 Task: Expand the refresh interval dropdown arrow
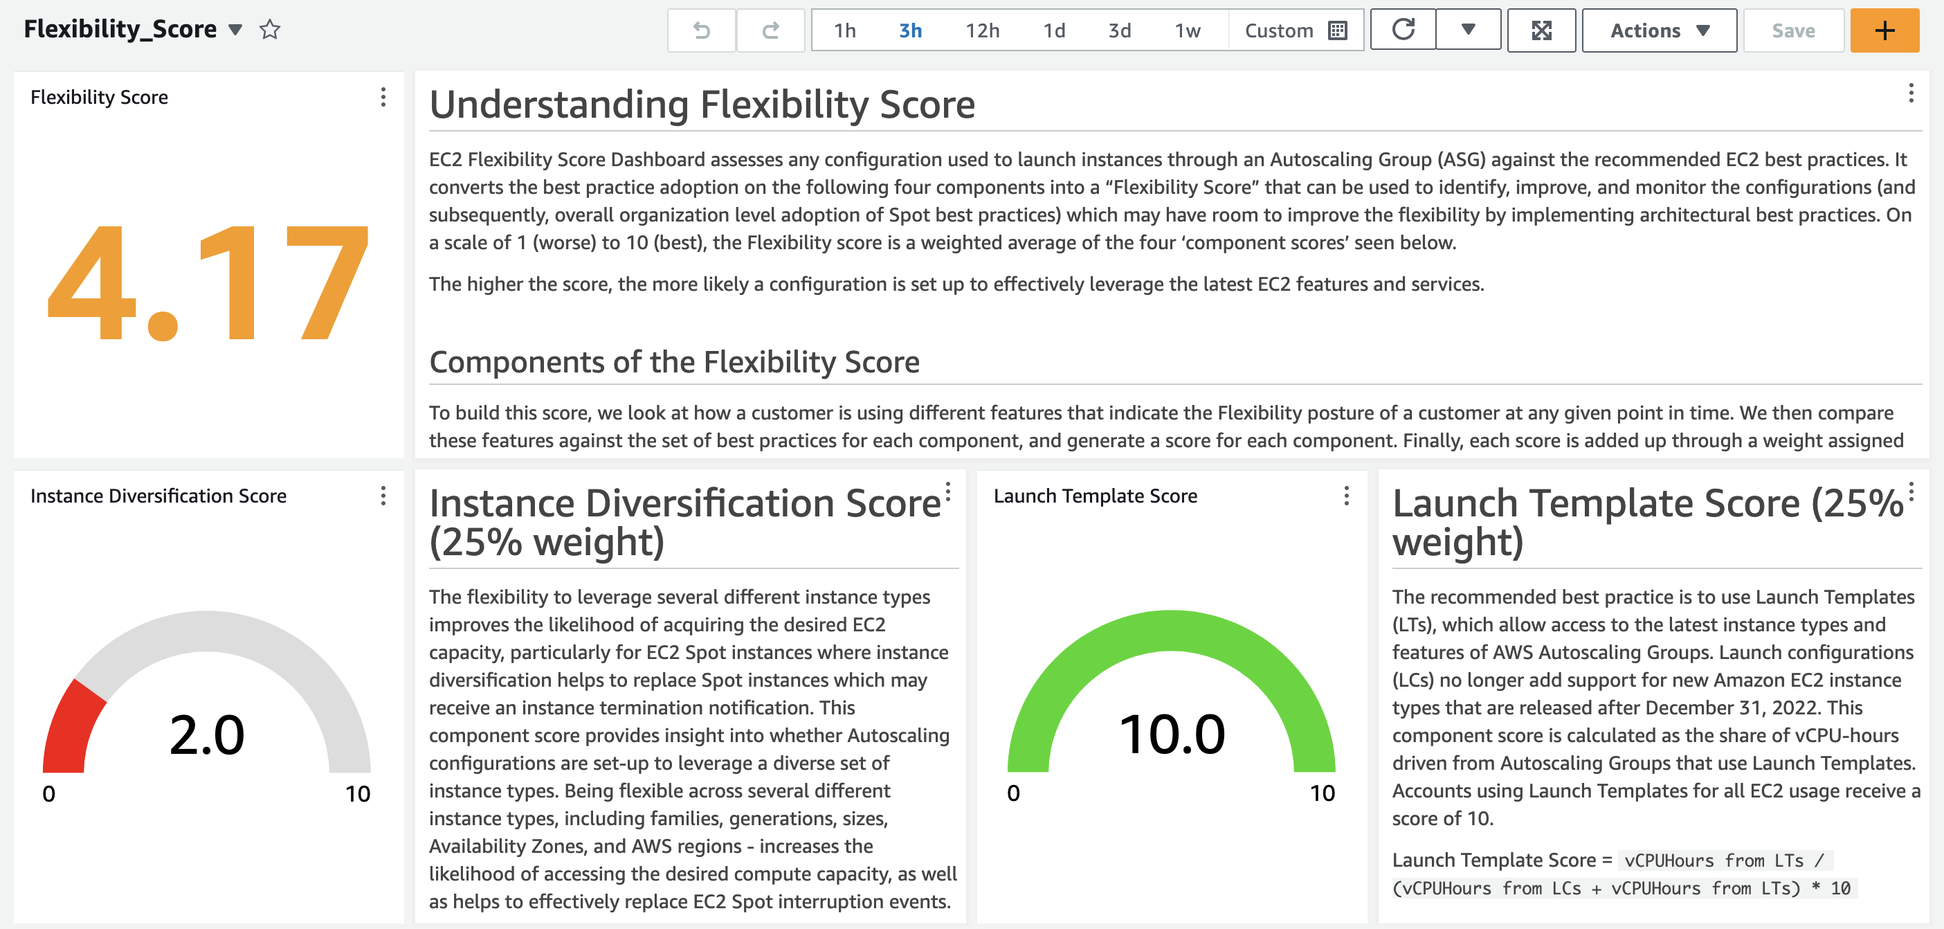(1468, 30)
